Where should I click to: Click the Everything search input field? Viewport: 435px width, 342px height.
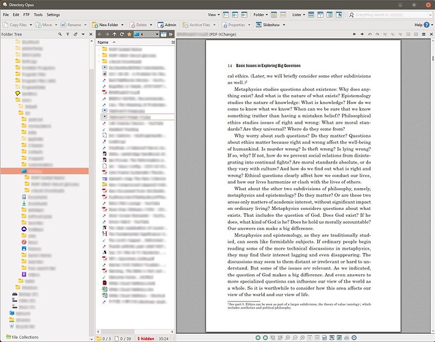[391, 14]
